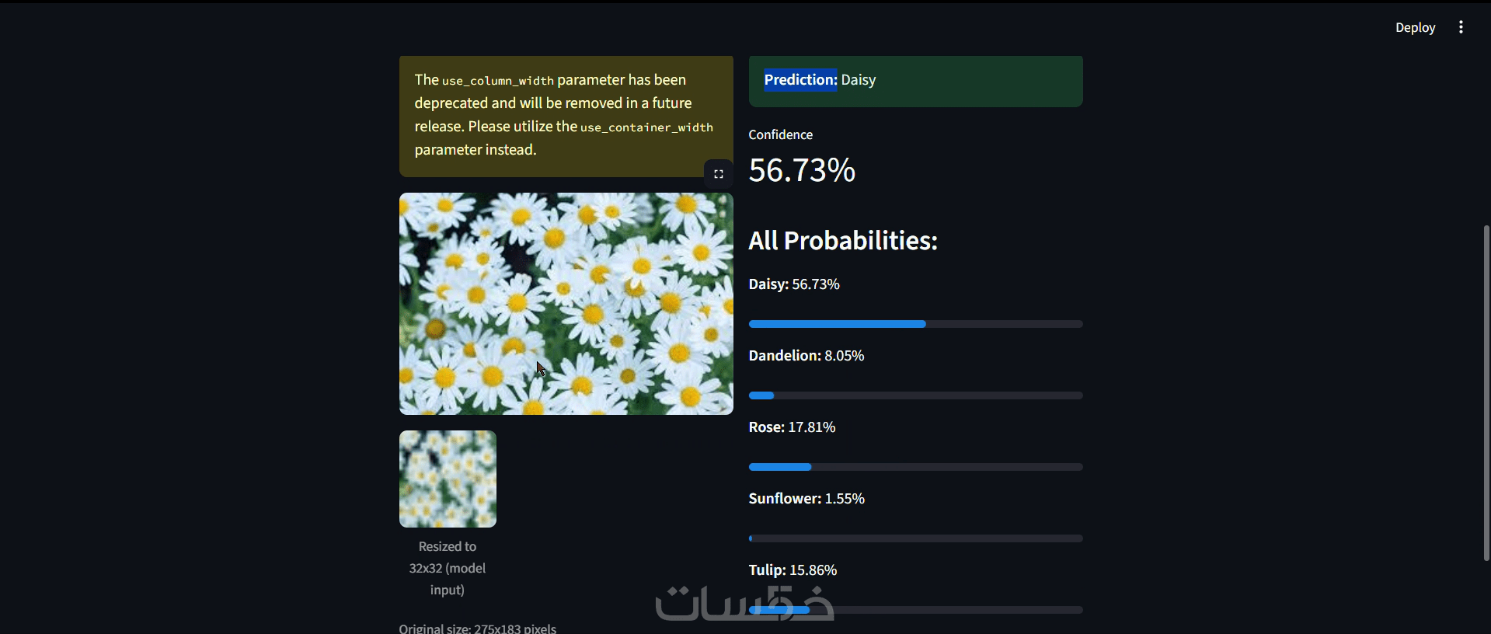Click the All Probabilities heading
Screen dimensions: 1491x634
point(843,241)
